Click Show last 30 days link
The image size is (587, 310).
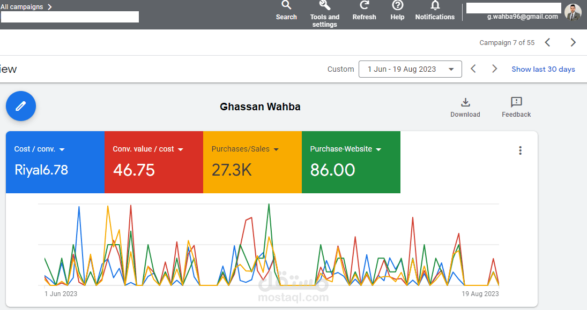(x=543, y=69)
